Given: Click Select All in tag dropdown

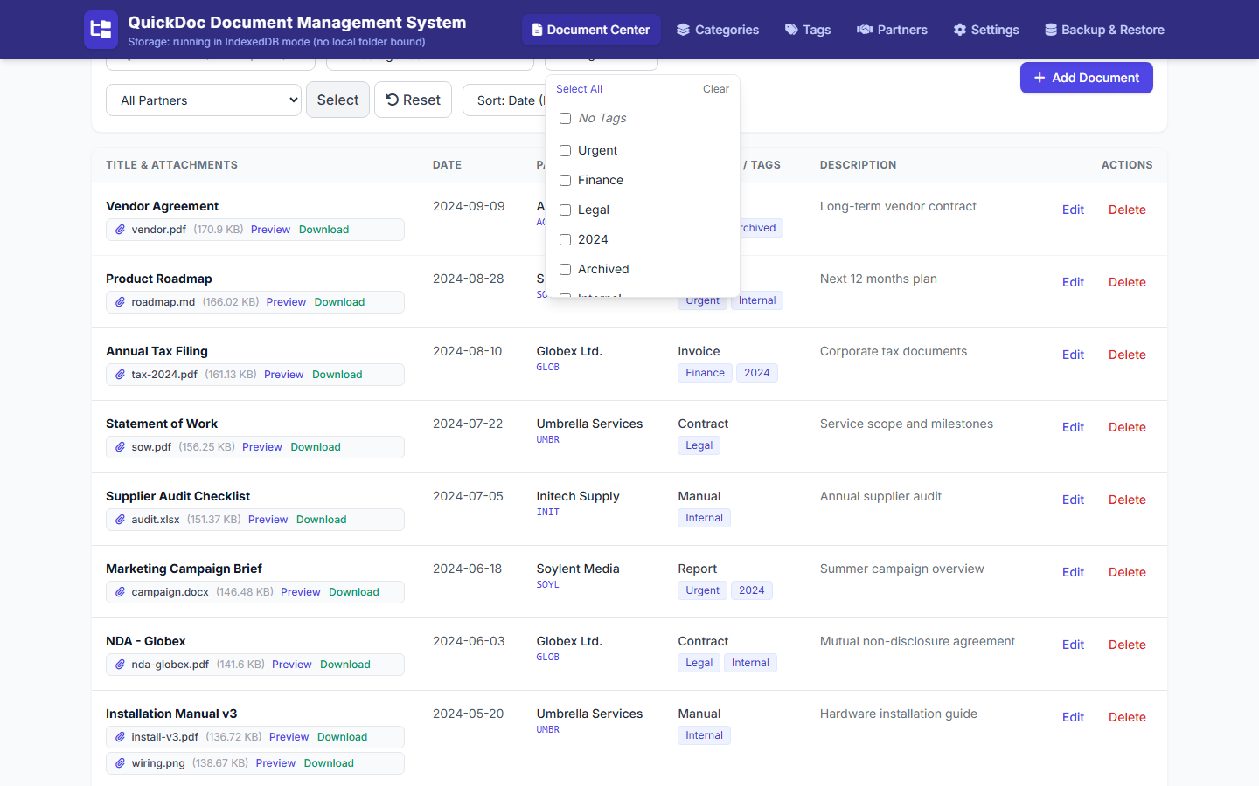Looking at the screenshot, I should point(579,89).
